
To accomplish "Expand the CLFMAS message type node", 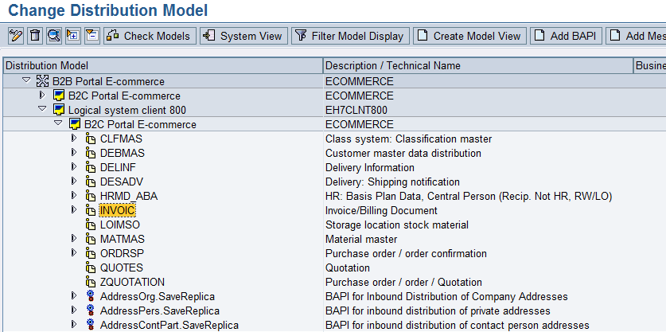I will (74, 139).
